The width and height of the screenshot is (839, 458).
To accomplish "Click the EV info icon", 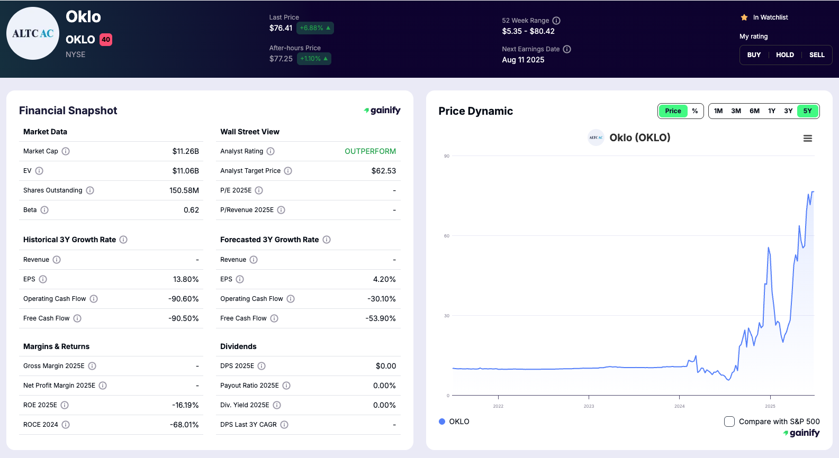I will pos(39,171).
